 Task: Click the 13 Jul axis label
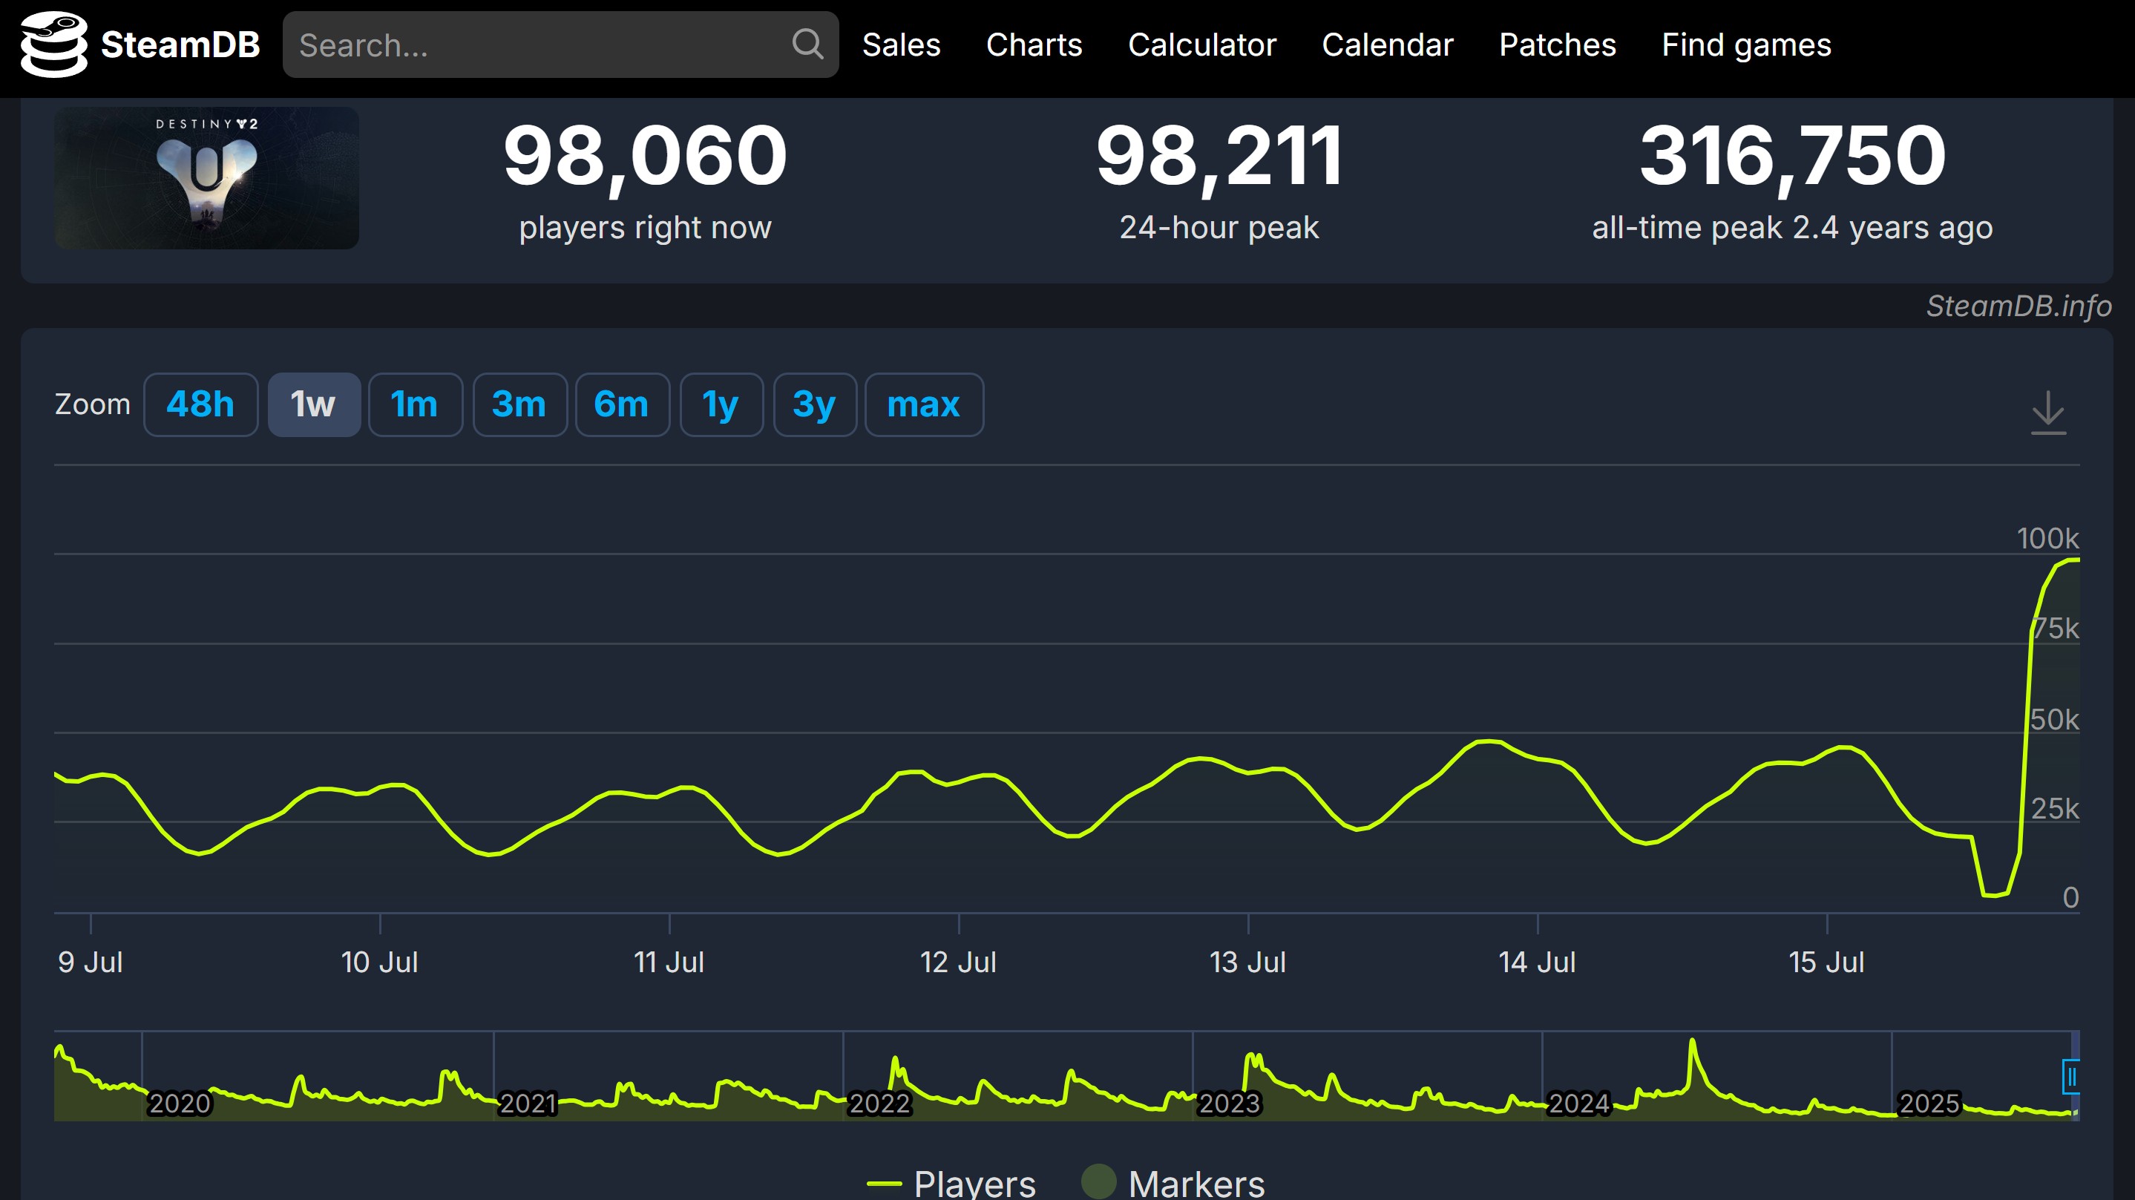coord(1247,963)
